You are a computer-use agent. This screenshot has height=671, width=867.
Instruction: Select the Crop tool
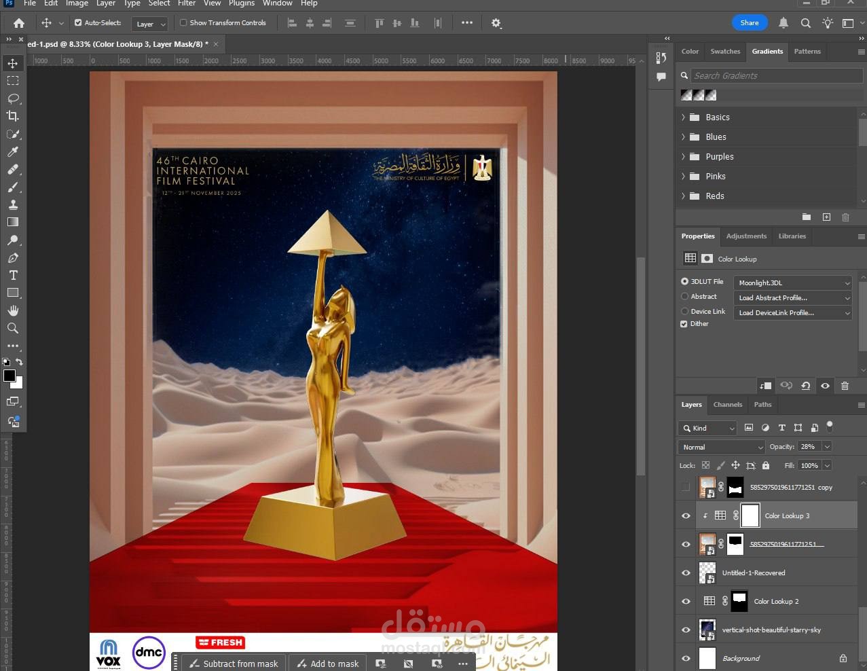pos(13,116)
